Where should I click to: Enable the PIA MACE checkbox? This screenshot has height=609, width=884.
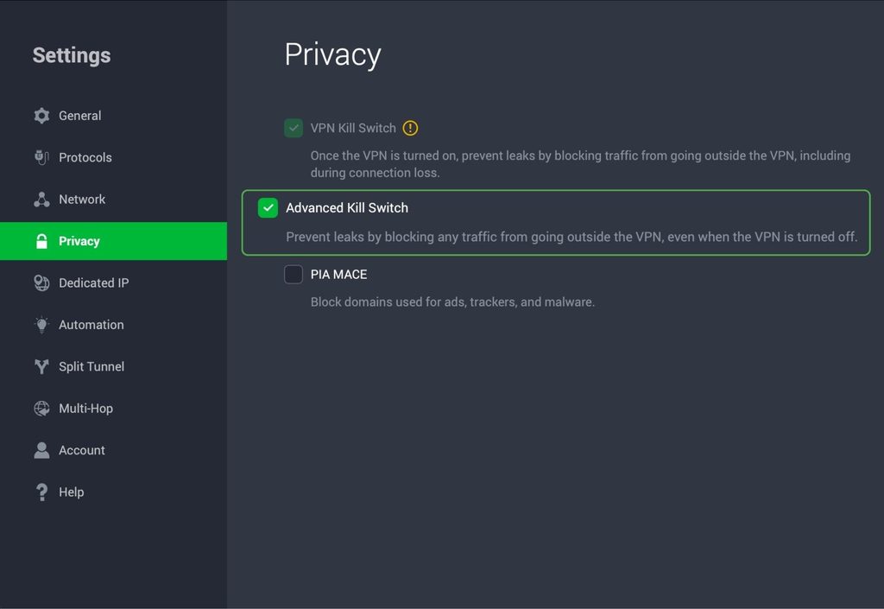pyautogui.click(x=294, y=274)
